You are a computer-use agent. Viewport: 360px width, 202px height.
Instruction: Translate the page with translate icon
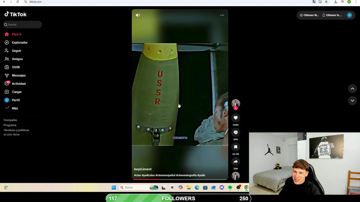[x=314, y=2]
